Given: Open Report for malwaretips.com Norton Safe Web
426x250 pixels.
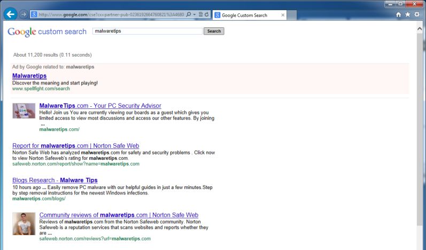Looking at the screenshot, I should [76, 146].
